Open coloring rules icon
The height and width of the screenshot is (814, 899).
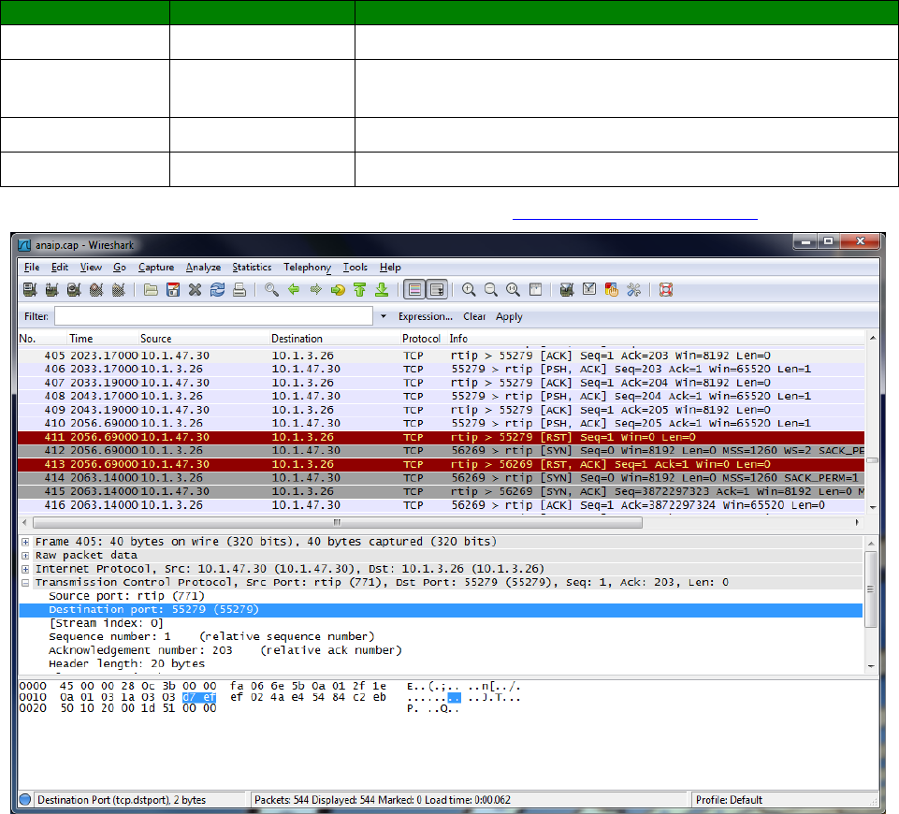point(611,289)
